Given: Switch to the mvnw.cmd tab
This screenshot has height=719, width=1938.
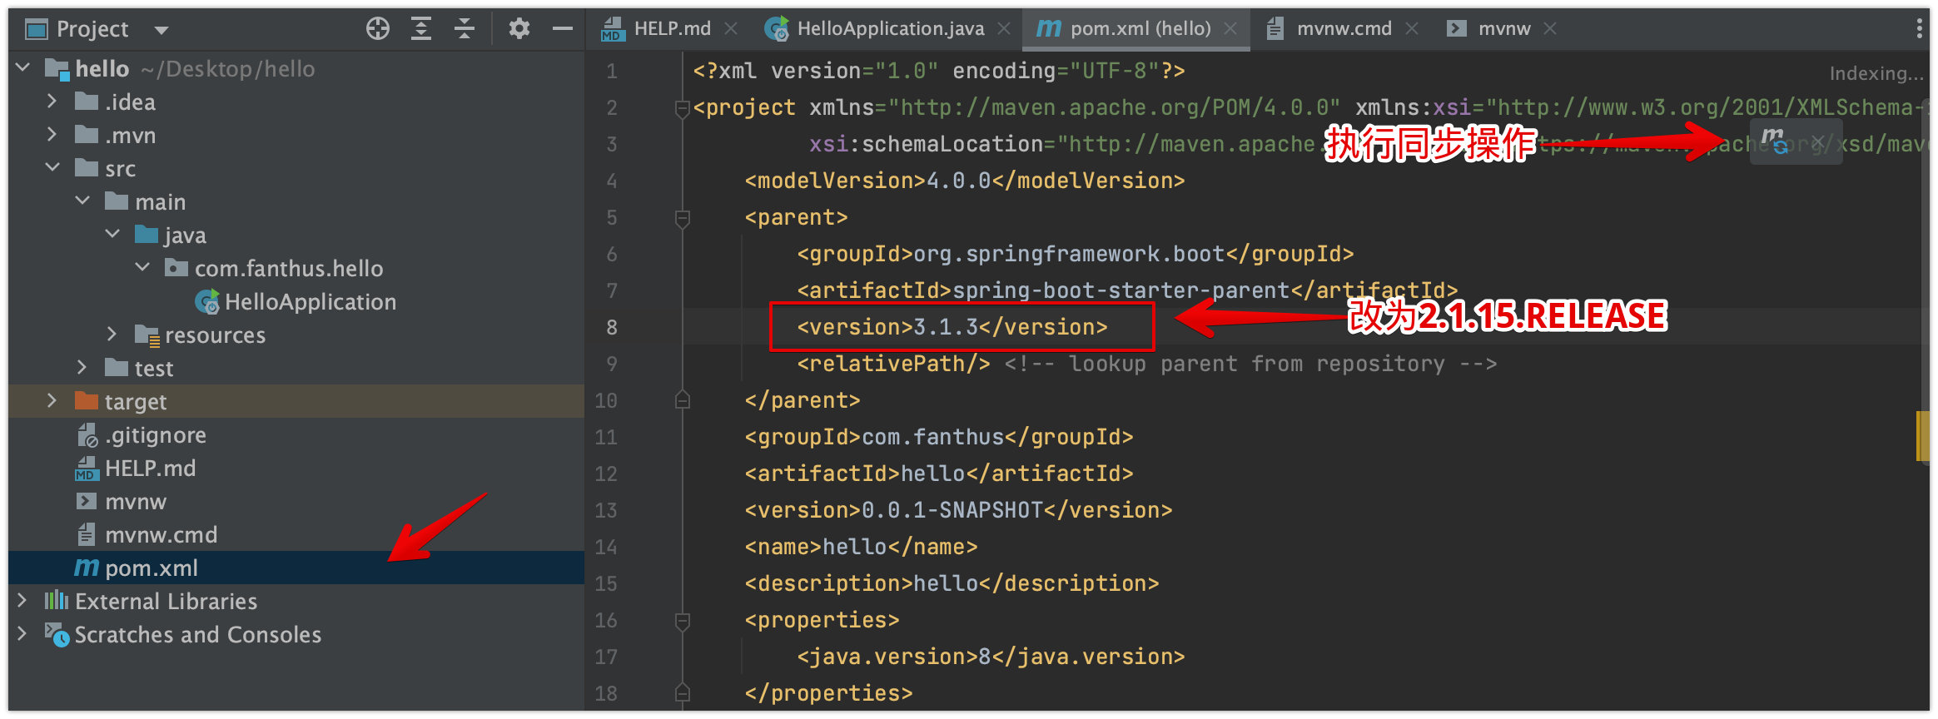Looking at the screenshot, I should pyautogui.click(x=1343, y=29).
